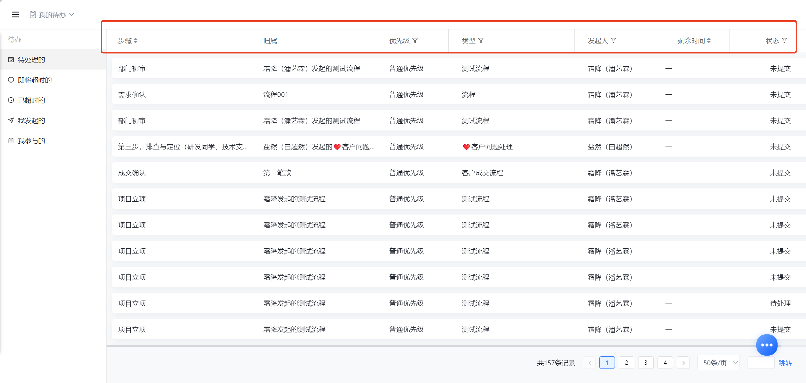Open the hamburger menu icon

click(x=15, y=14)
